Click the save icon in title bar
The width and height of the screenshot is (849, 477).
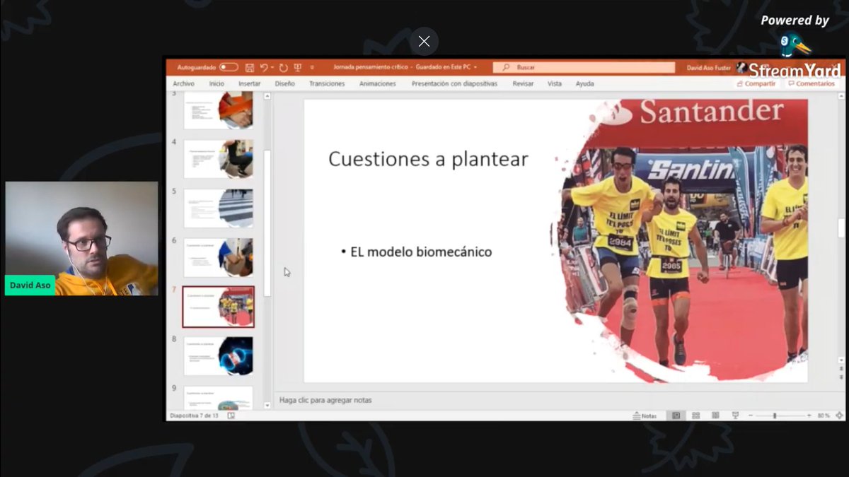pos(249,67)
